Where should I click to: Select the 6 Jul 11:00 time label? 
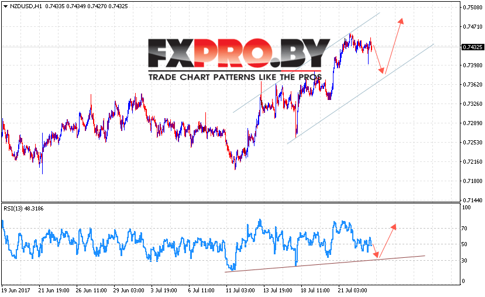pos(201,290)
